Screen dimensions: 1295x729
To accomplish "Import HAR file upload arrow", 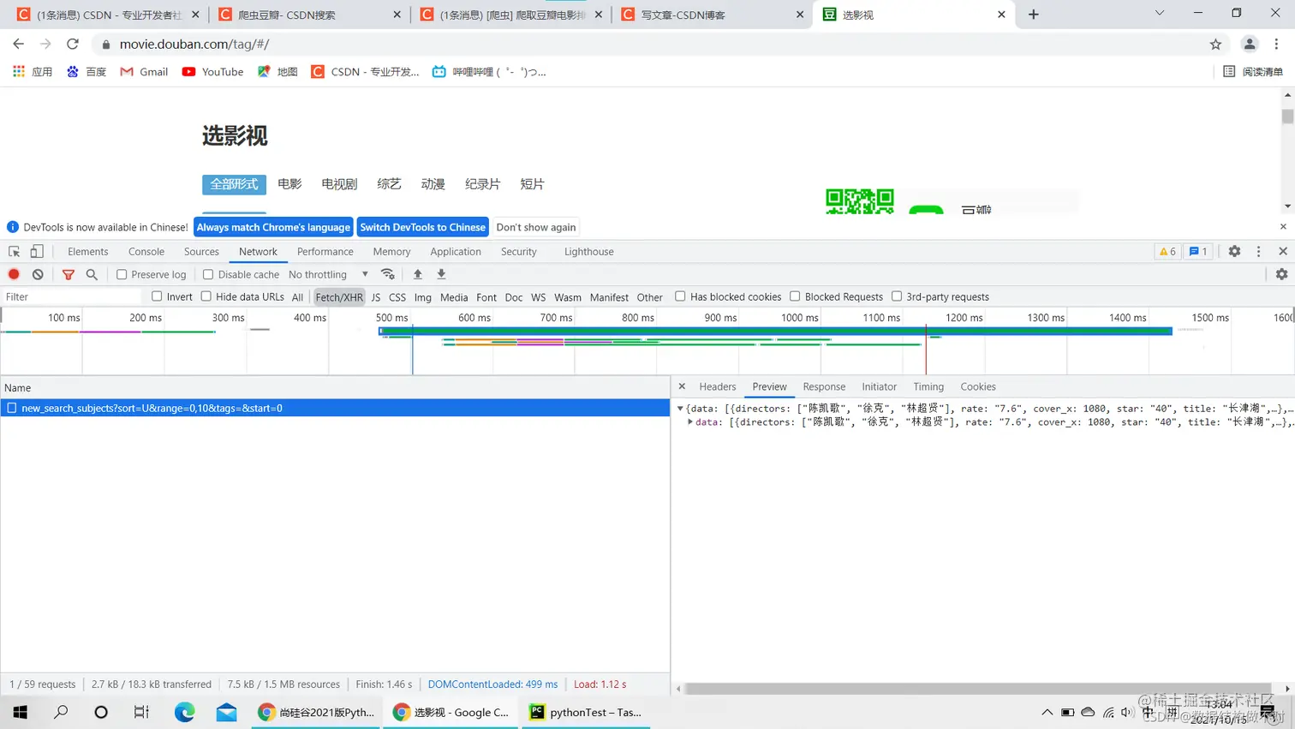I will (418, 274).
